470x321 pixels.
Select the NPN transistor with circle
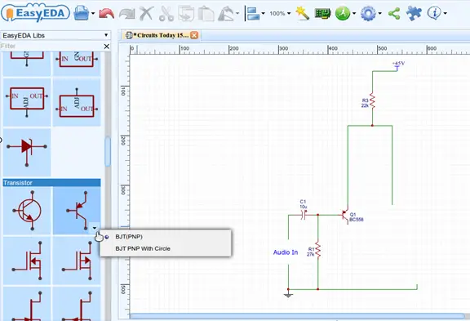27,211
